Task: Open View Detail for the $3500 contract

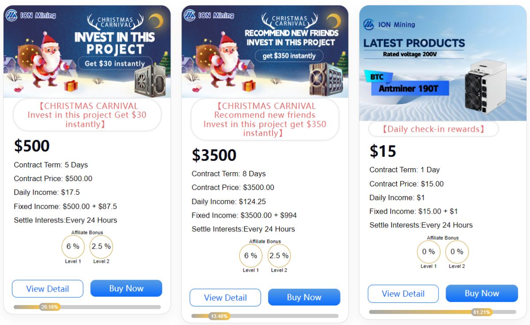Action: pos(225,298)
